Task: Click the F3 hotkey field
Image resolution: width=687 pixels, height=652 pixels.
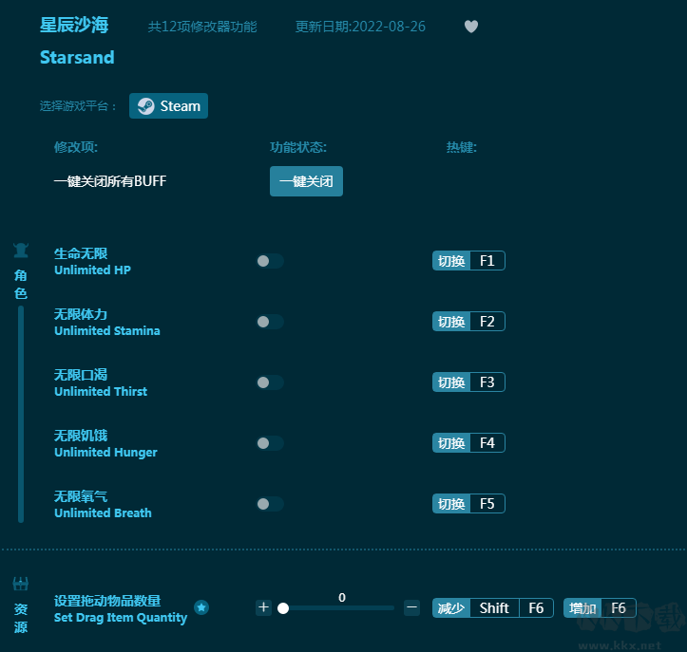Action: 487,382
